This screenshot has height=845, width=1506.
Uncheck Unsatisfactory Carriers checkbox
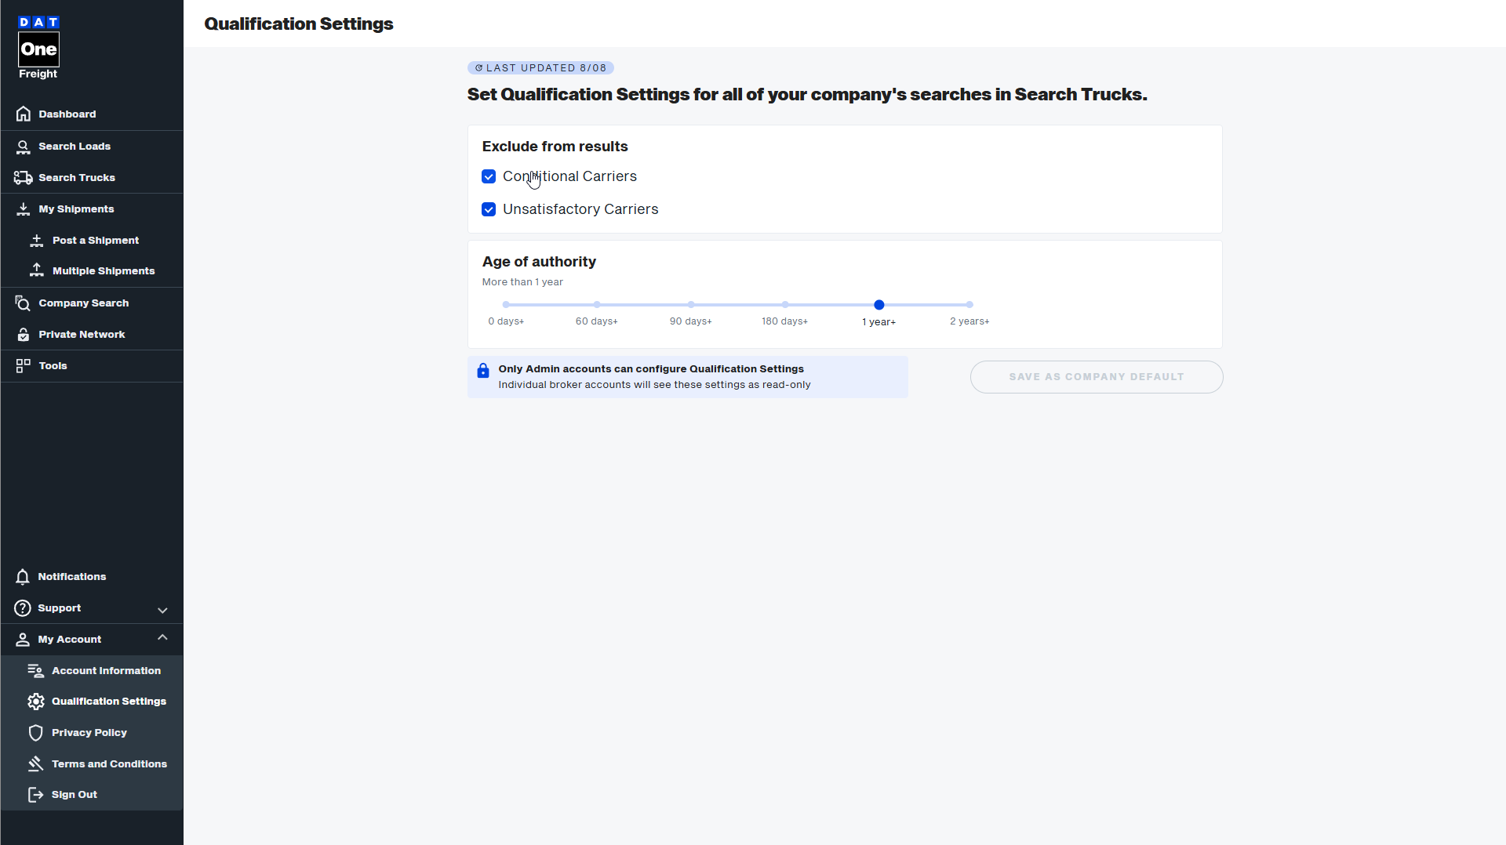click(489, 209)
